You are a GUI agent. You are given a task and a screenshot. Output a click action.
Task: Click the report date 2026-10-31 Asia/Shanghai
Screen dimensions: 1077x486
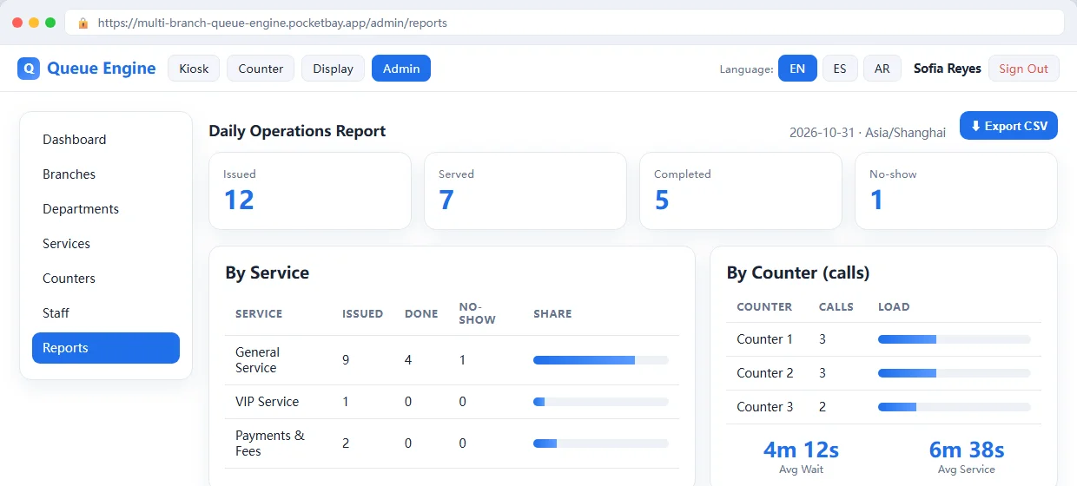868,133
